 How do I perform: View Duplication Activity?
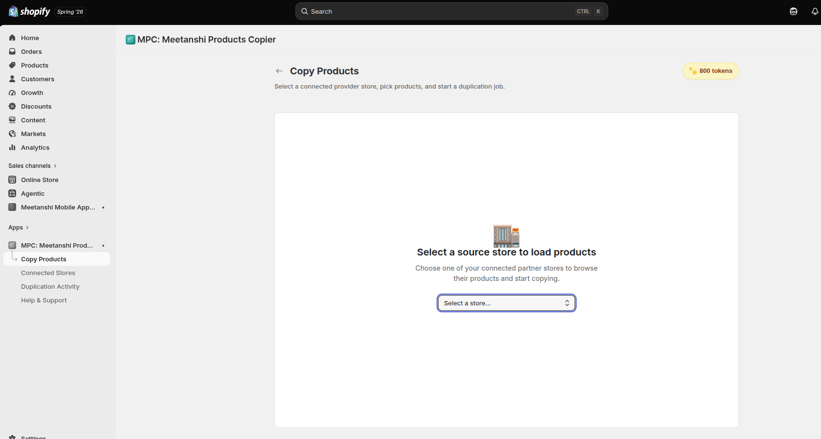pyautogui.click(x=50, y=286)
